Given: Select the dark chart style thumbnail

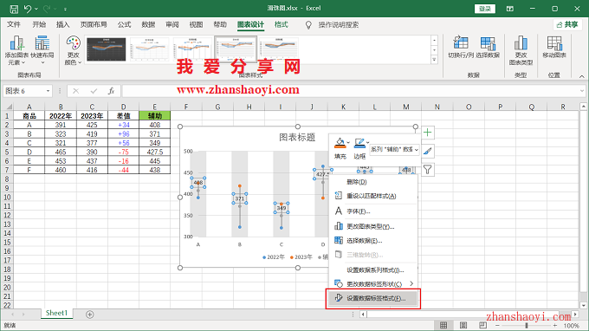Looking at the screenshot, I should (x=107, y=49).
